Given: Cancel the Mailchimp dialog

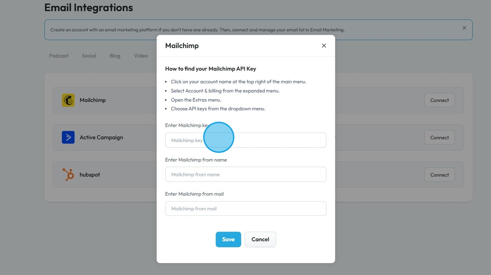Looking at the screenshot, I should pos(260,239).
